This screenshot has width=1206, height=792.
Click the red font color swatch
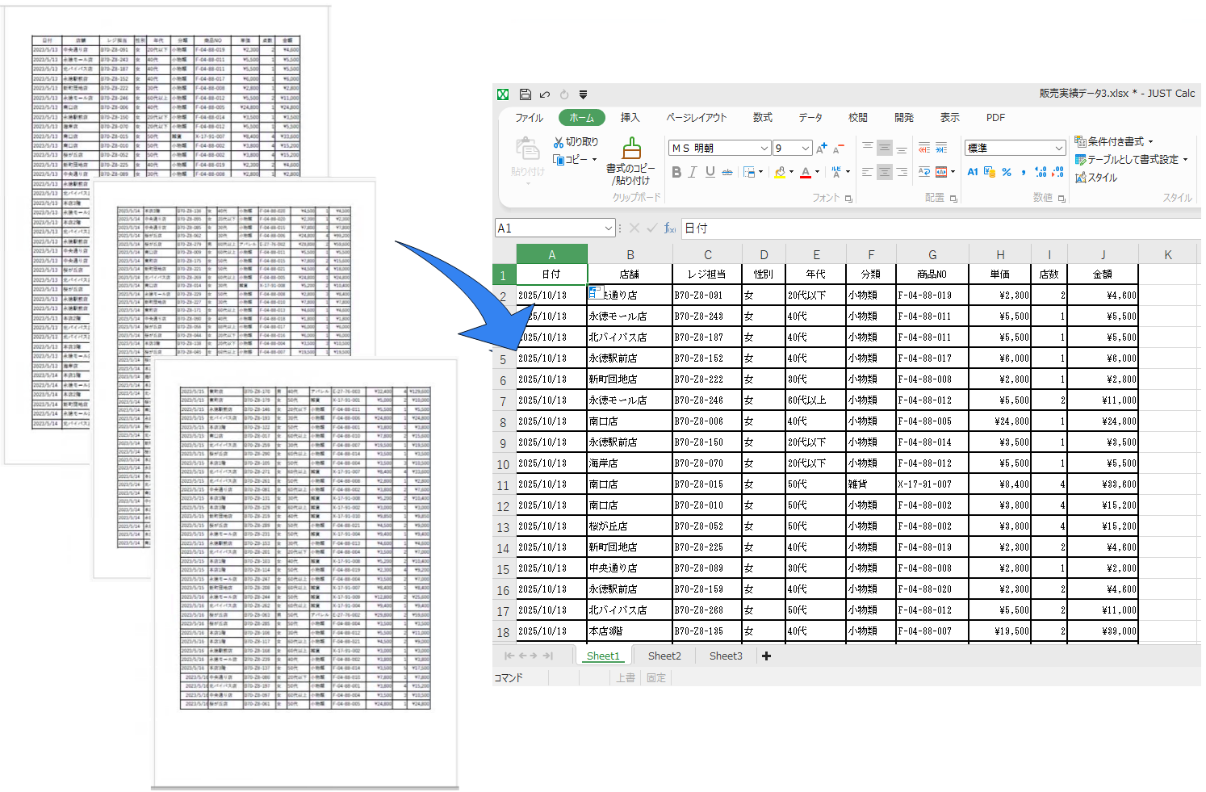[805, 172]
